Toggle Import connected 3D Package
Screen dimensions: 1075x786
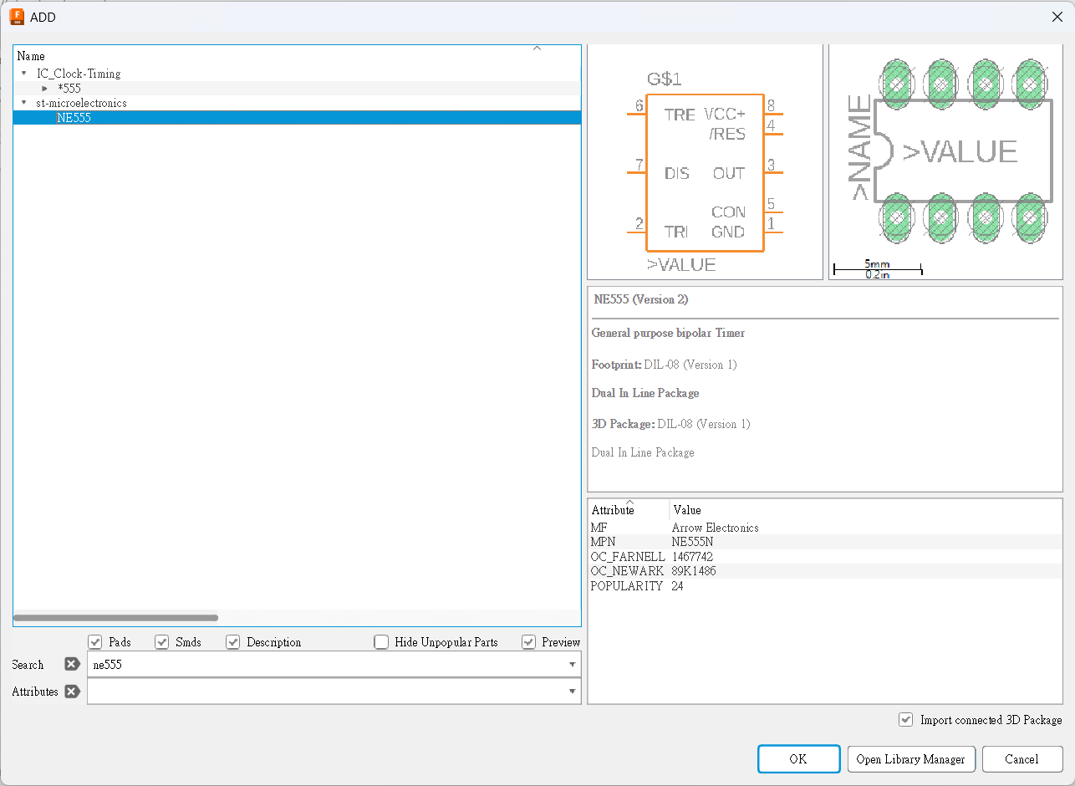tap(905, 720)
